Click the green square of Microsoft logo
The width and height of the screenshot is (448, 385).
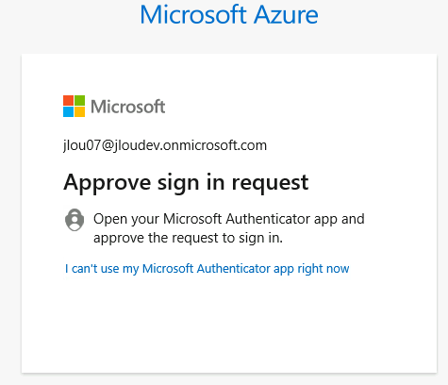[80, 101]
